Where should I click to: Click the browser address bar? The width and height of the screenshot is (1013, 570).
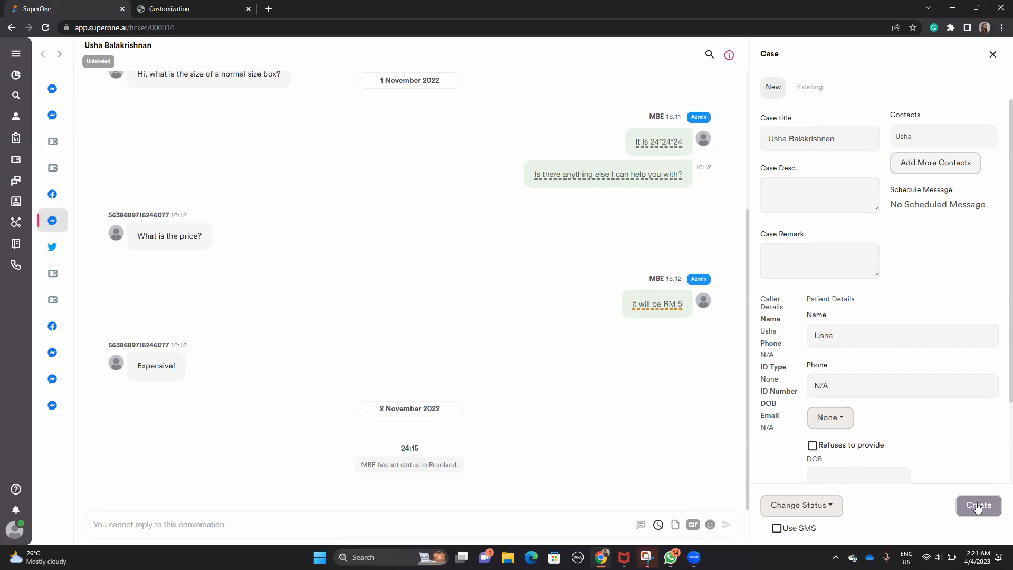point(475,27)
